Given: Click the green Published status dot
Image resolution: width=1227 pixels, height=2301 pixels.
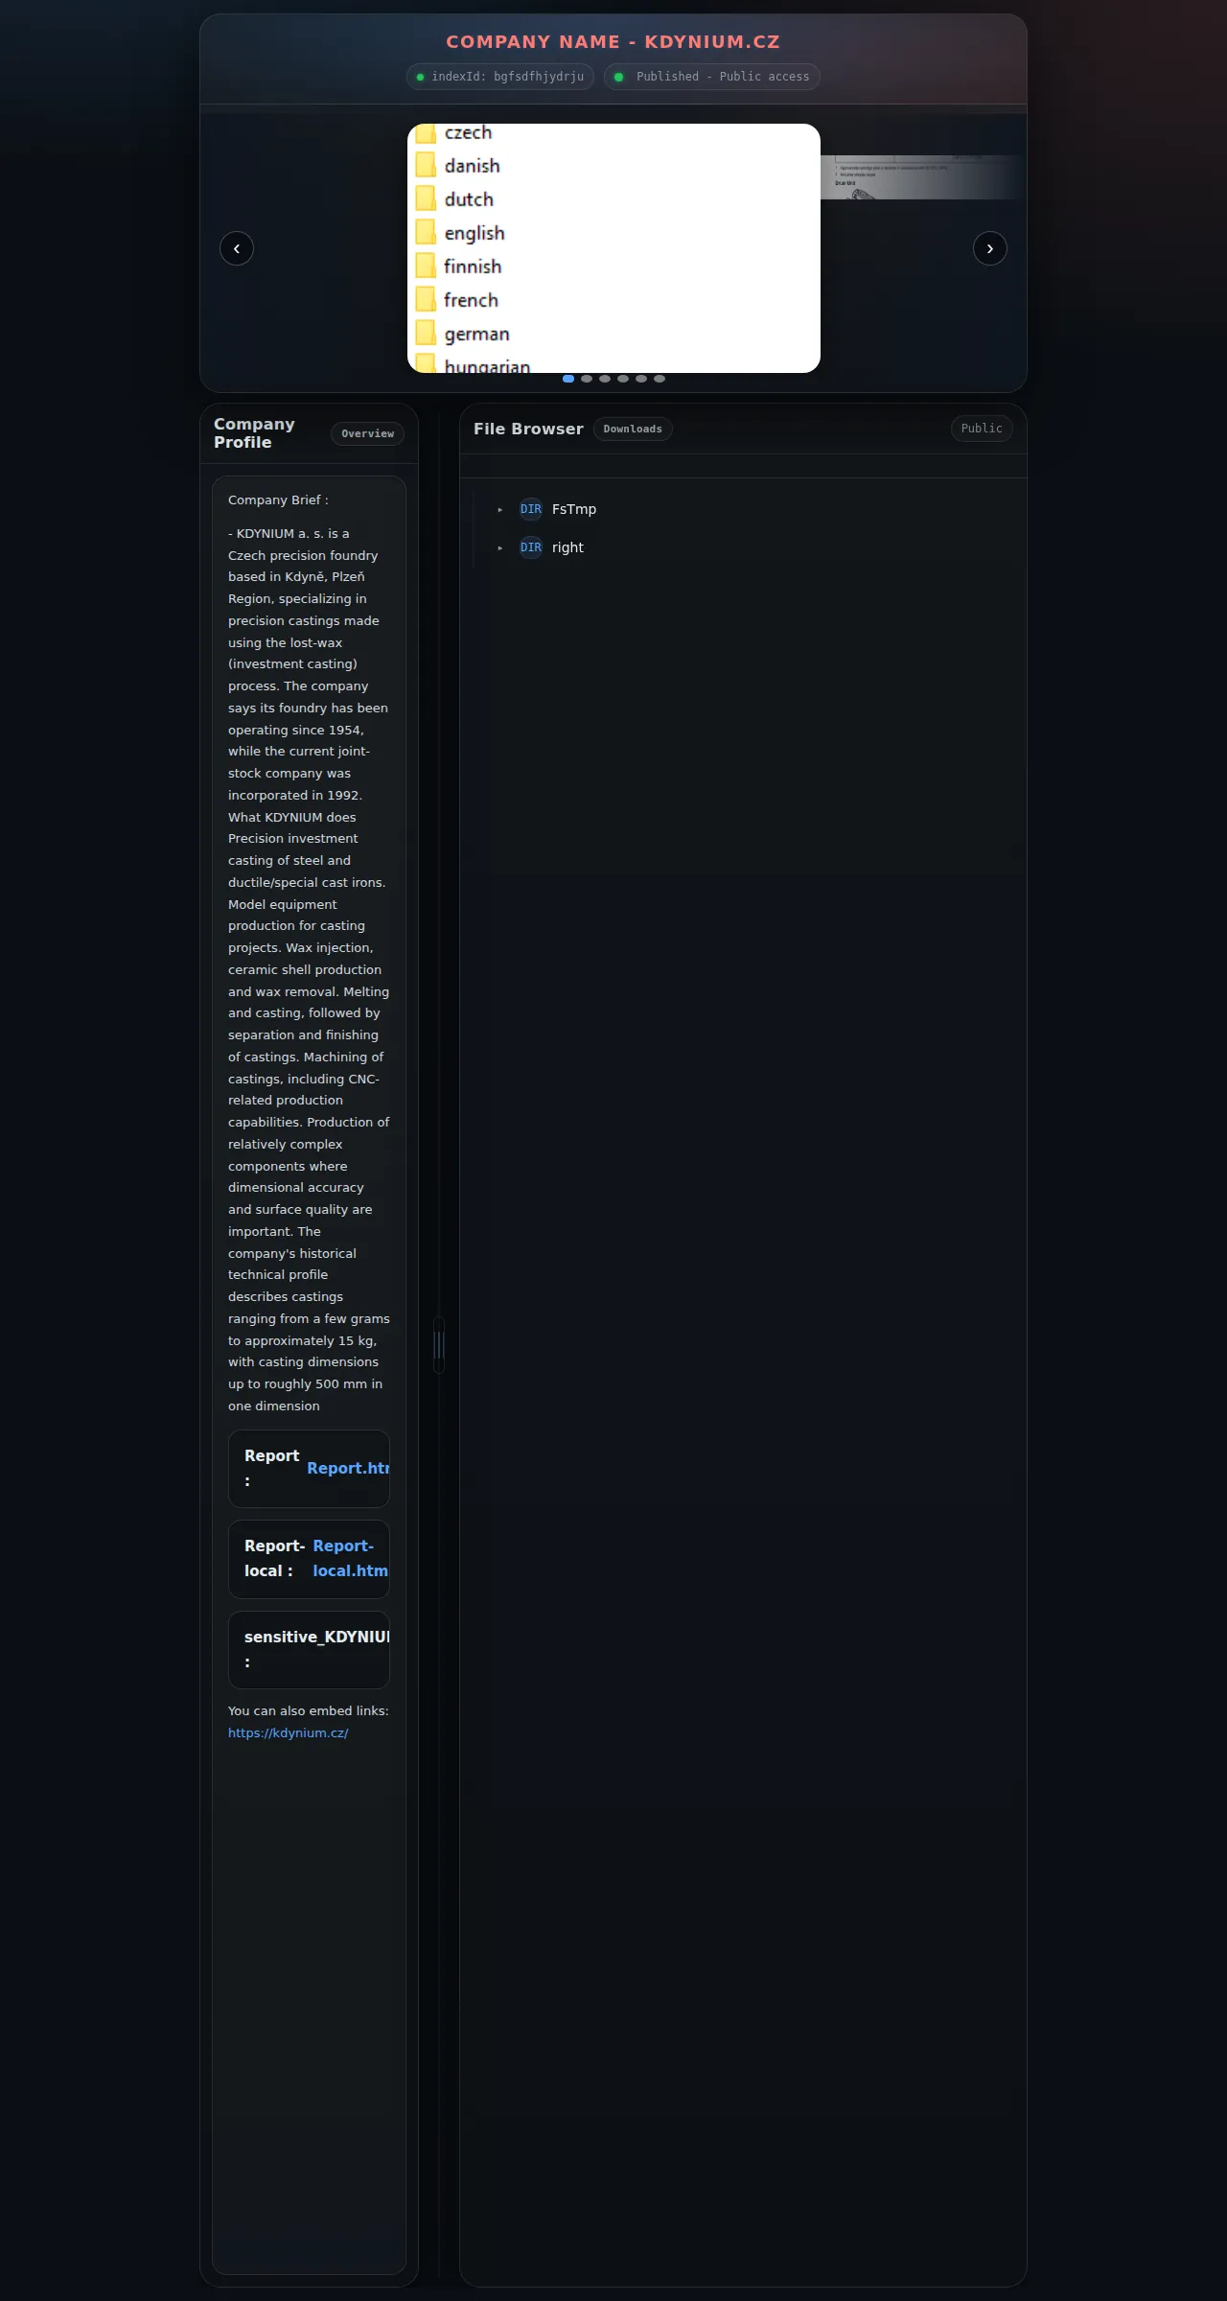Looking at the screenshot, I should tap(618, 77).
